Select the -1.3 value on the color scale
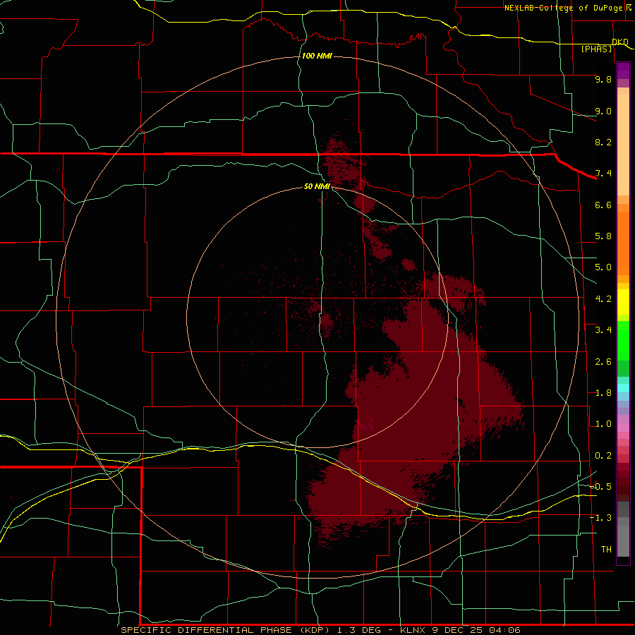 (x=600, y=518)
